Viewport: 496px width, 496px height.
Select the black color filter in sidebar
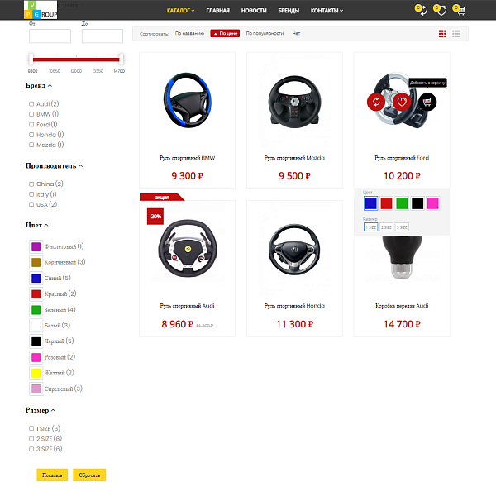pos(36,341)
